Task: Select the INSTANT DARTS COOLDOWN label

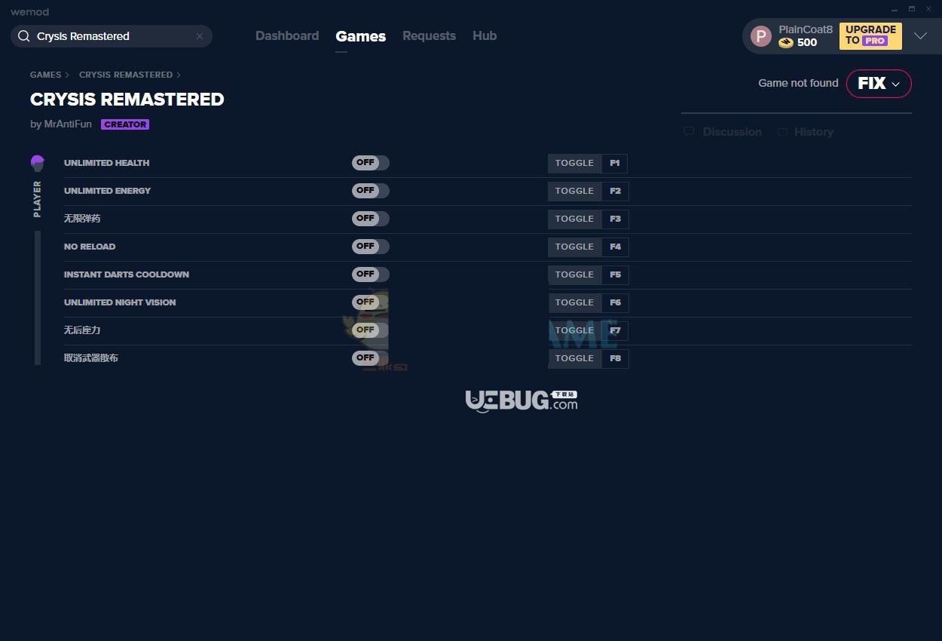Action: point(127,274)
